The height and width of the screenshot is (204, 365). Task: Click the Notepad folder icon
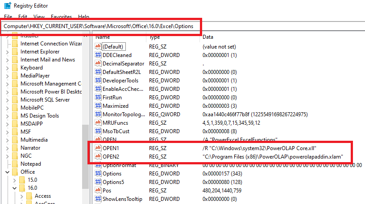[x=15, y=164]
